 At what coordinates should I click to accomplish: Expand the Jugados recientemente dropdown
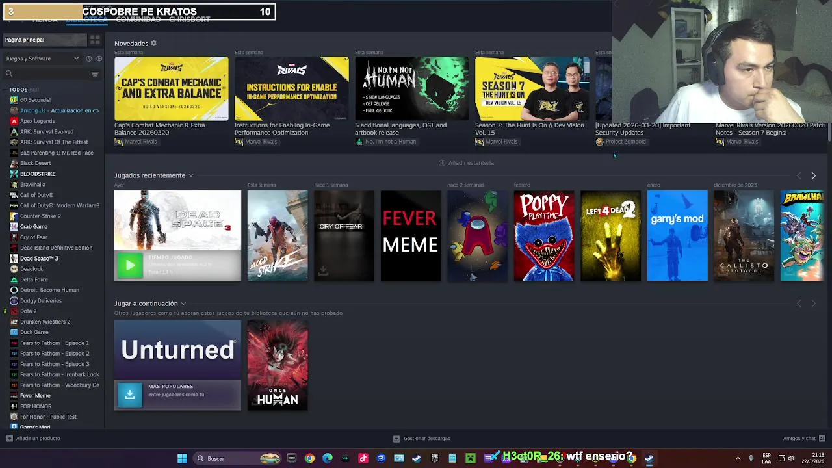tap(191, 176)
